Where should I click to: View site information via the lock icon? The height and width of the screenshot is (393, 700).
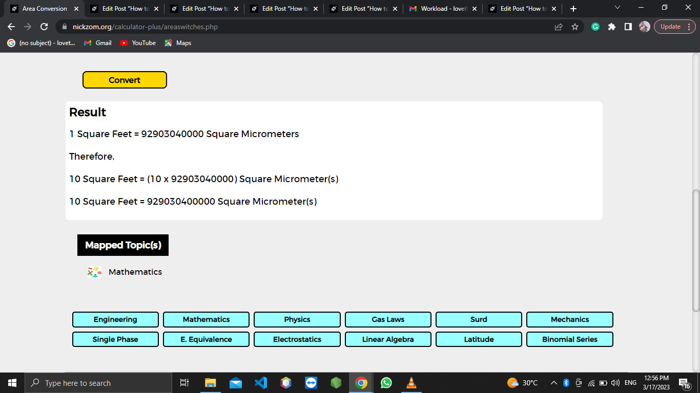click(65, 27)
